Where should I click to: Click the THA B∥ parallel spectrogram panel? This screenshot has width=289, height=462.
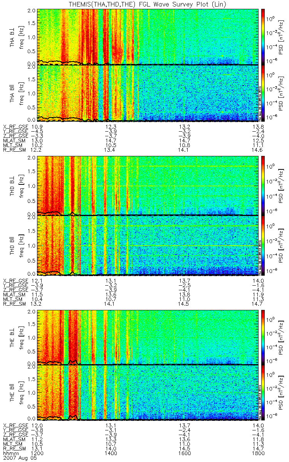click(148, 93)
